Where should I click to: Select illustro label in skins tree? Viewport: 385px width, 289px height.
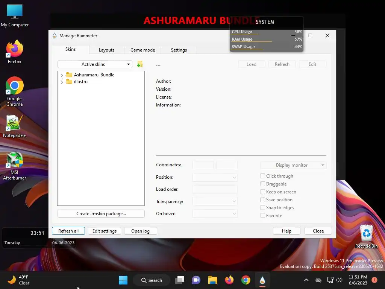[81, 82]
